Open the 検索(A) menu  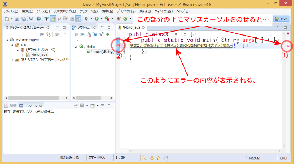tap(107, 11)
